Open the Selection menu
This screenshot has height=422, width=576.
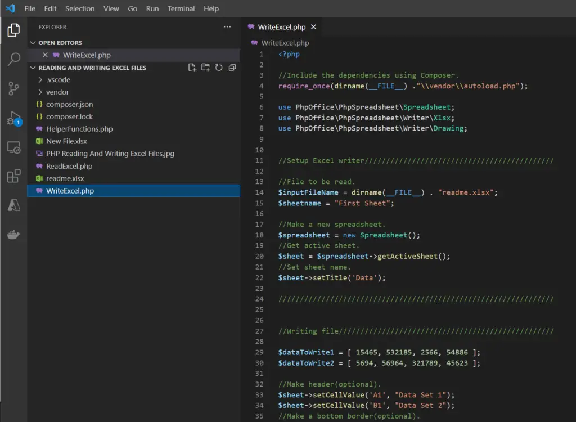tap(80, 8)
